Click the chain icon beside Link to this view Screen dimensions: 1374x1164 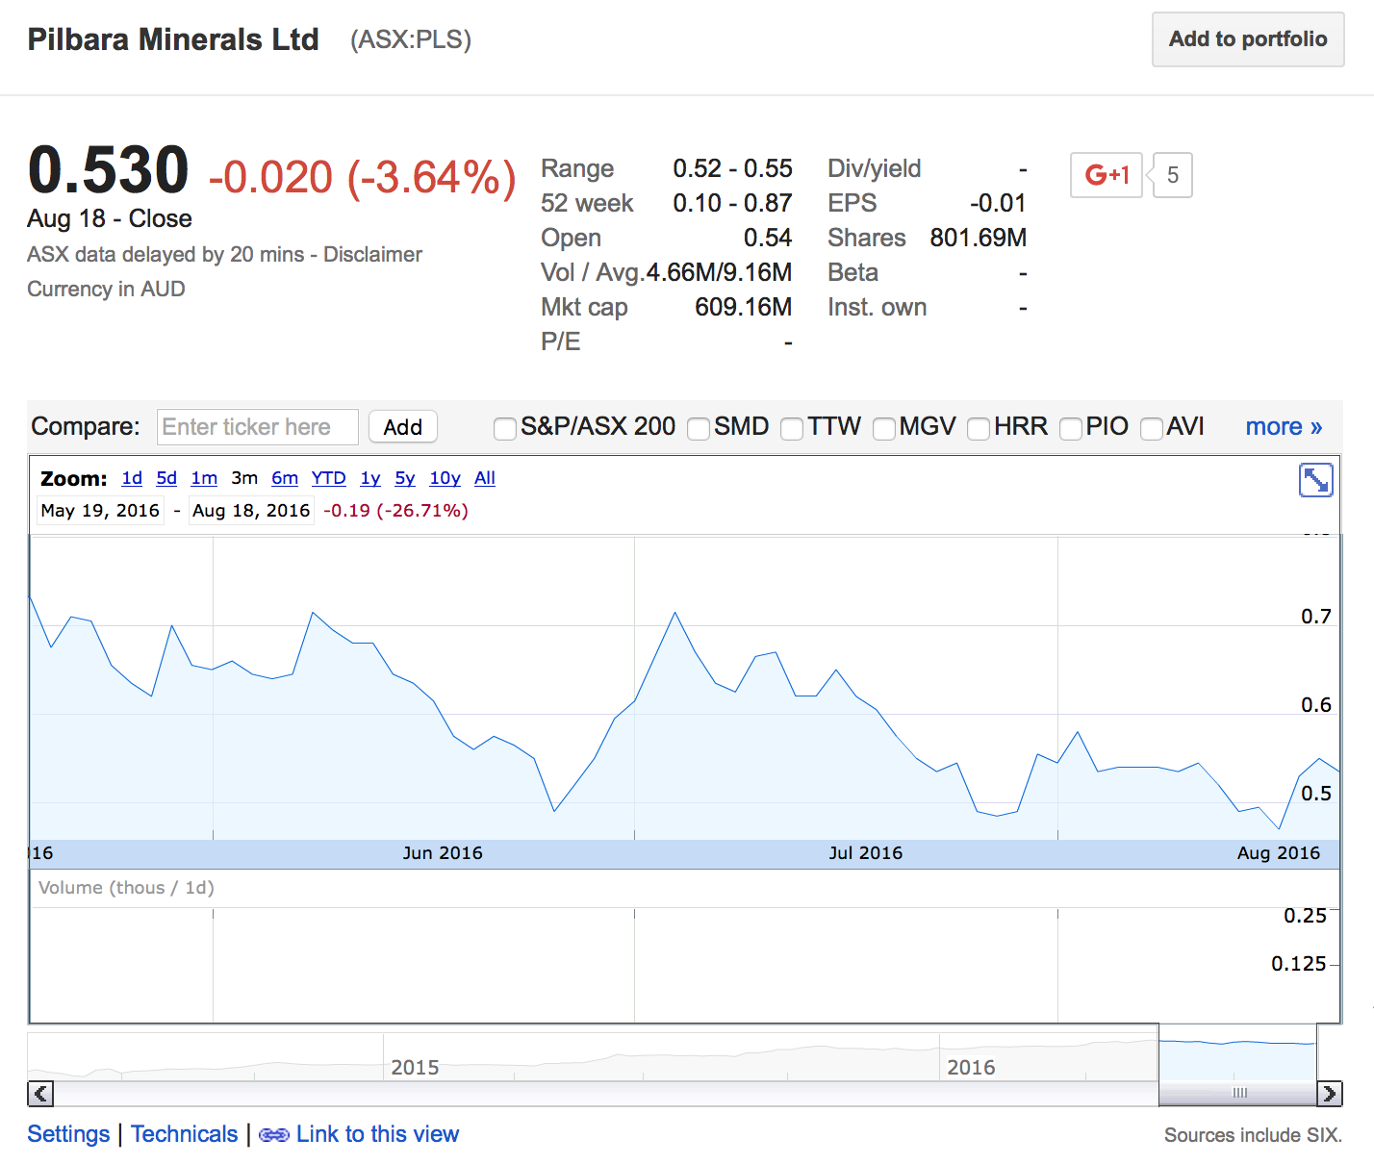(x=274, y=1135)
